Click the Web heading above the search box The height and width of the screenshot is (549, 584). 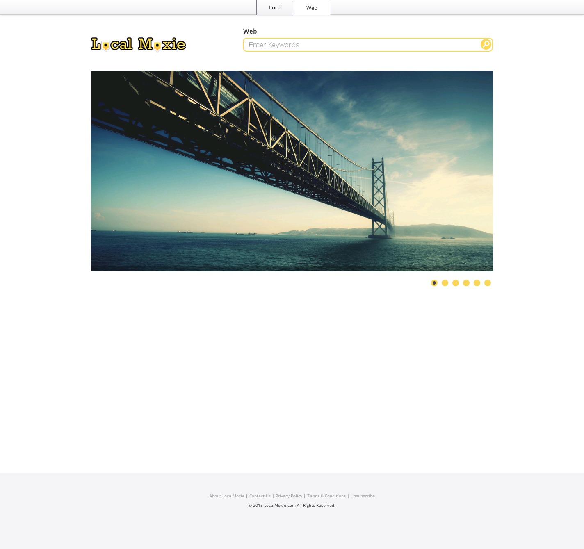(x=250, y=31)
